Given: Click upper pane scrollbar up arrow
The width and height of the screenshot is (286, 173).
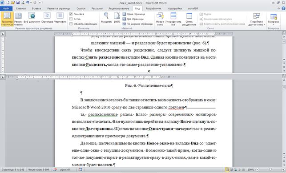Looking at the screenshot, I should 284,37.
